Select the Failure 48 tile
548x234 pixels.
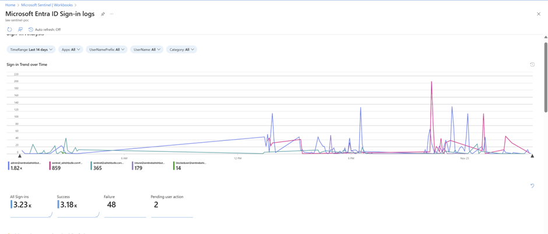(124, 205)
